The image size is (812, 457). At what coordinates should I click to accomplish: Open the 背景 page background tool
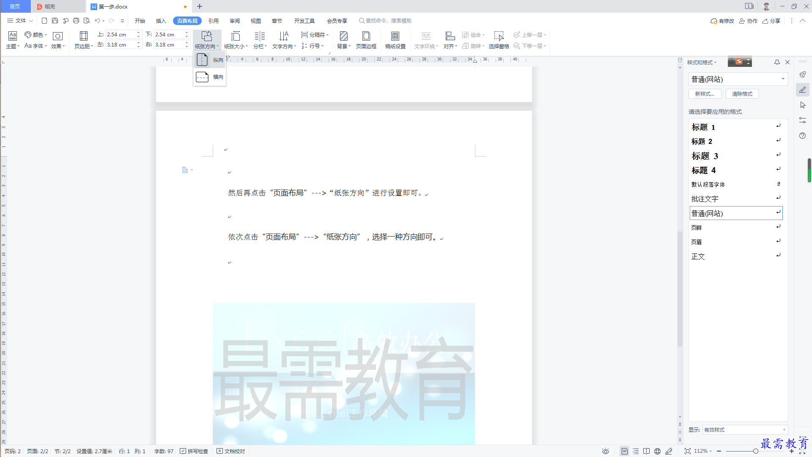(344, 40)
